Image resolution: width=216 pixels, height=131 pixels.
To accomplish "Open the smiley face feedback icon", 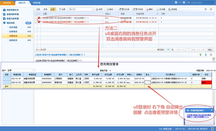I will tap(176, 2).
